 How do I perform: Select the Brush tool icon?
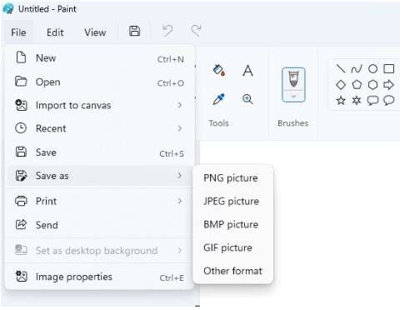[x=293, y=78]
